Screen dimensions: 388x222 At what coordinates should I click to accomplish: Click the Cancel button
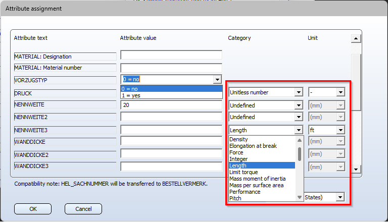point(83,209)
